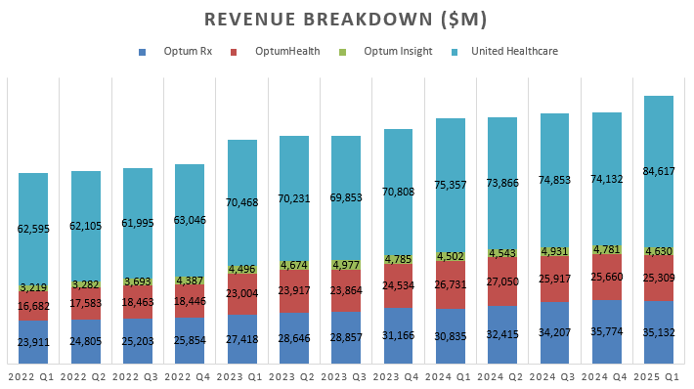The height and width of the screenshot is (389, 694).
Task: Select the 70,808 data label
Action: pyautogui.click(x=399, y=193)
